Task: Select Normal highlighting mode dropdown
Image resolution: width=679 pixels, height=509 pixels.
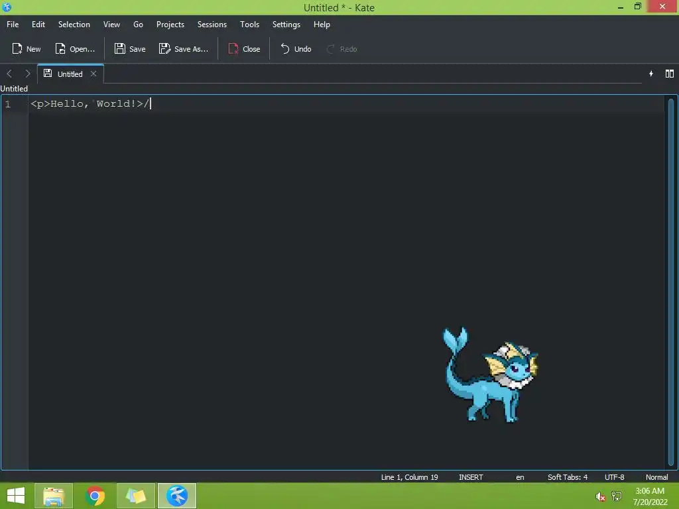Action: click(x=656, y=477)
